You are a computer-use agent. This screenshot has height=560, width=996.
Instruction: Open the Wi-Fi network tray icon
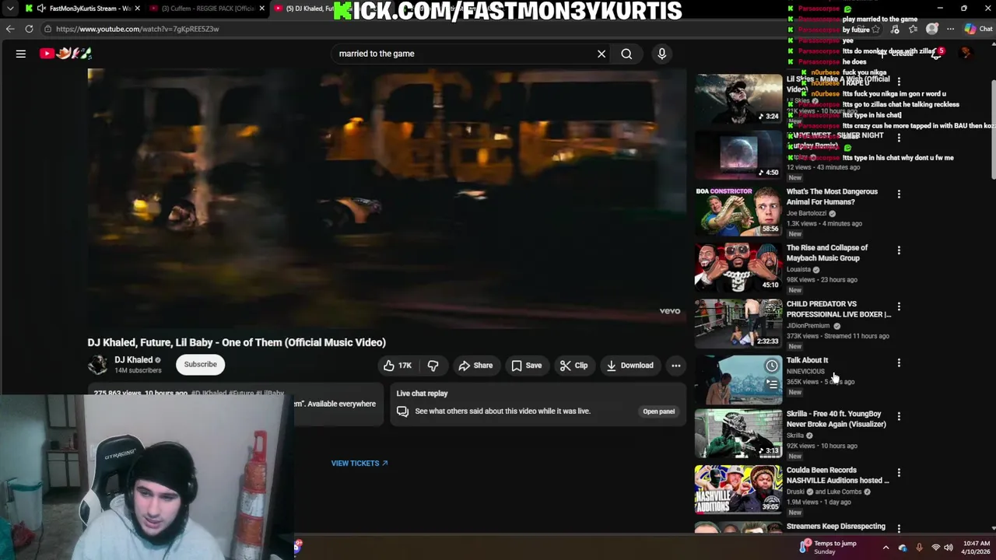click(935, 548)
